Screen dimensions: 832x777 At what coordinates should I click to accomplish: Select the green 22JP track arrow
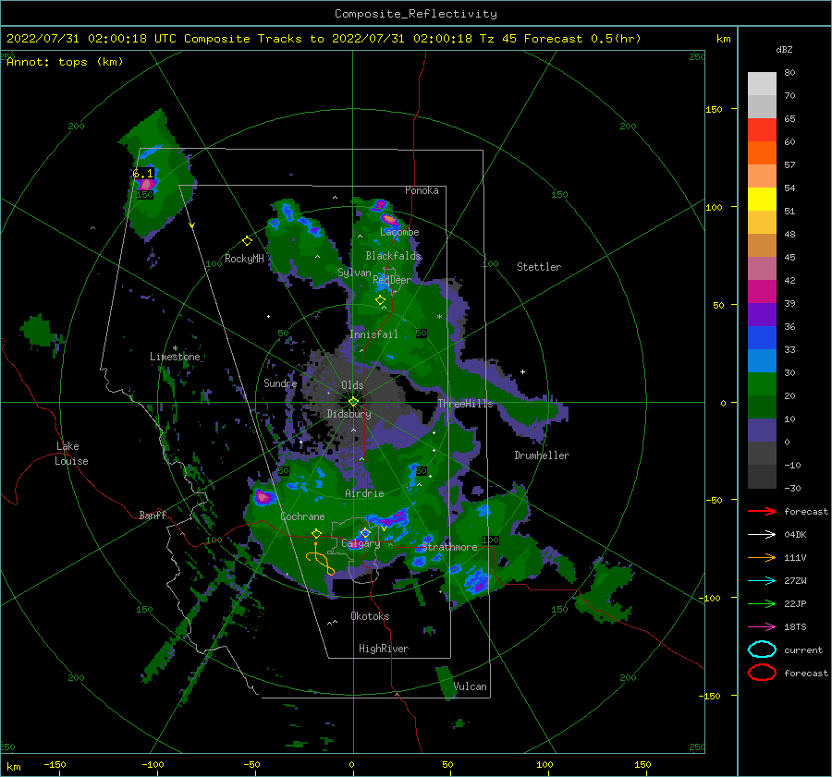[x=762, y=603]
